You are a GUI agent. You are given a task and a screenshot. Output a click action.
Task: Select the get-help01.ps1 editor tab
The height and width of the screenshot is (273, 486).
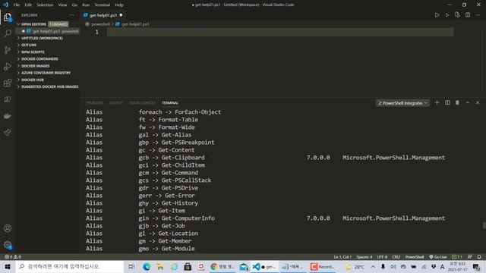[103, 15]
